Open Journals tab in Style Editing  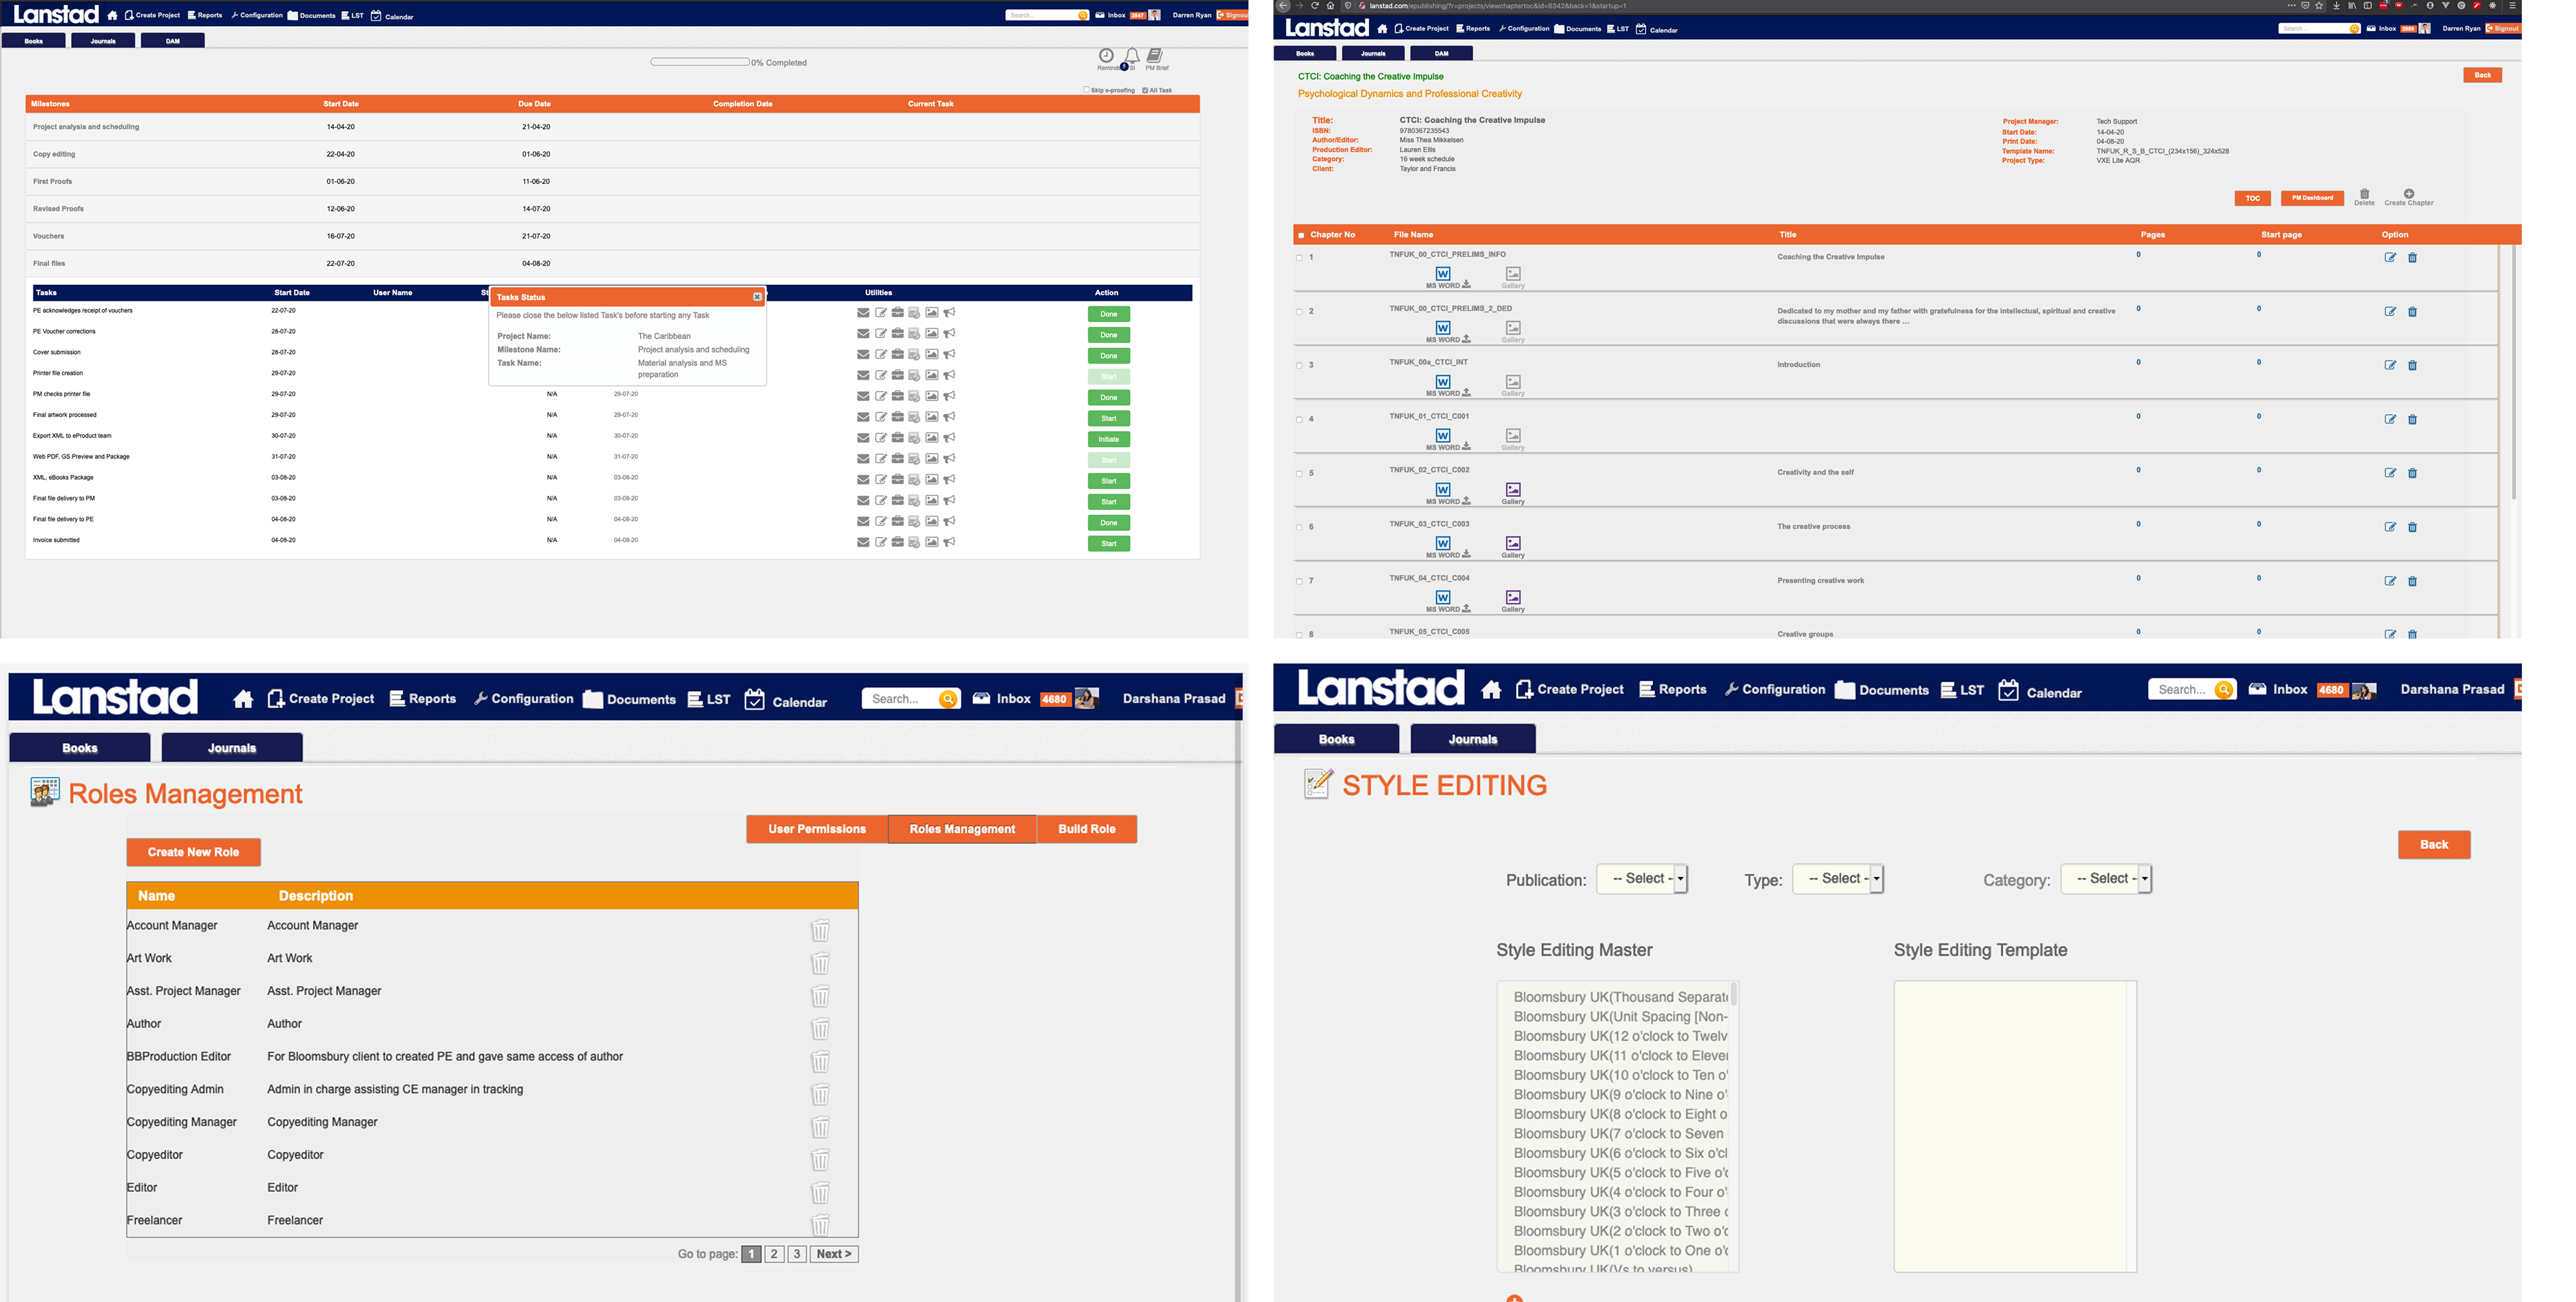click(1472, 739)
